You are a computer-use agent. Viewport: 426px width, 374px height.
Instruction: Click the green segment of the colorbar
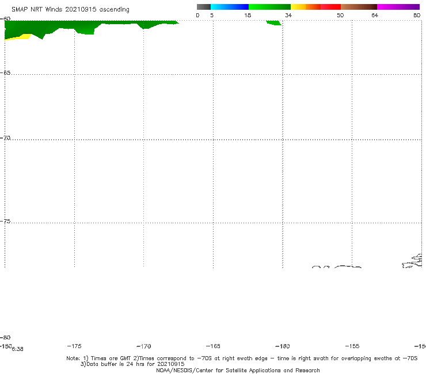click(x=269, y=7)
